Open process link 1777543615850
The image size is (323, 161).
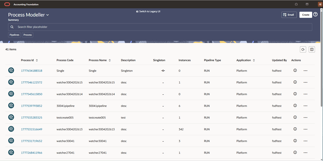[x=32, y=94]
